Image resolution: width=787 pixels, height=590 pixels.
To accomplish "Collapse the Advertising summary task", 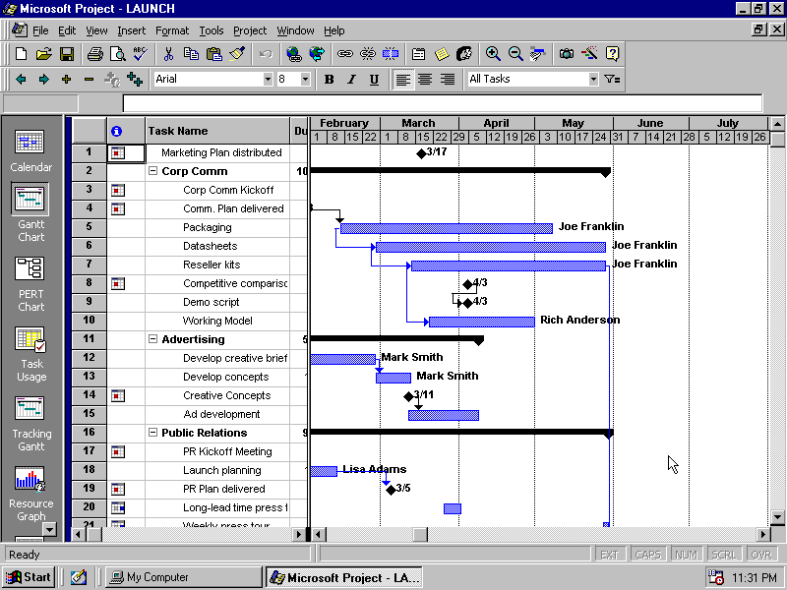I will click(x=153, y=339).
